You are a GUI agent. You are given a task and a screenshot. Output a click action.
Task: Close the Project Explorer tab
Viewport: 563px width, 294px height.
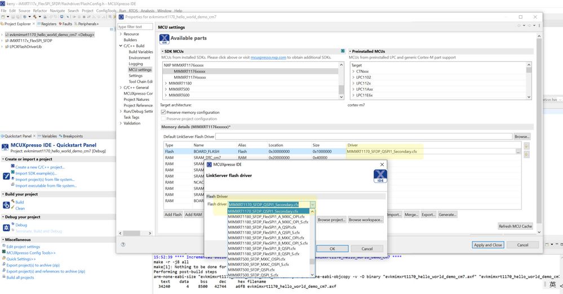pyautogui.click(x=34, y=24)
